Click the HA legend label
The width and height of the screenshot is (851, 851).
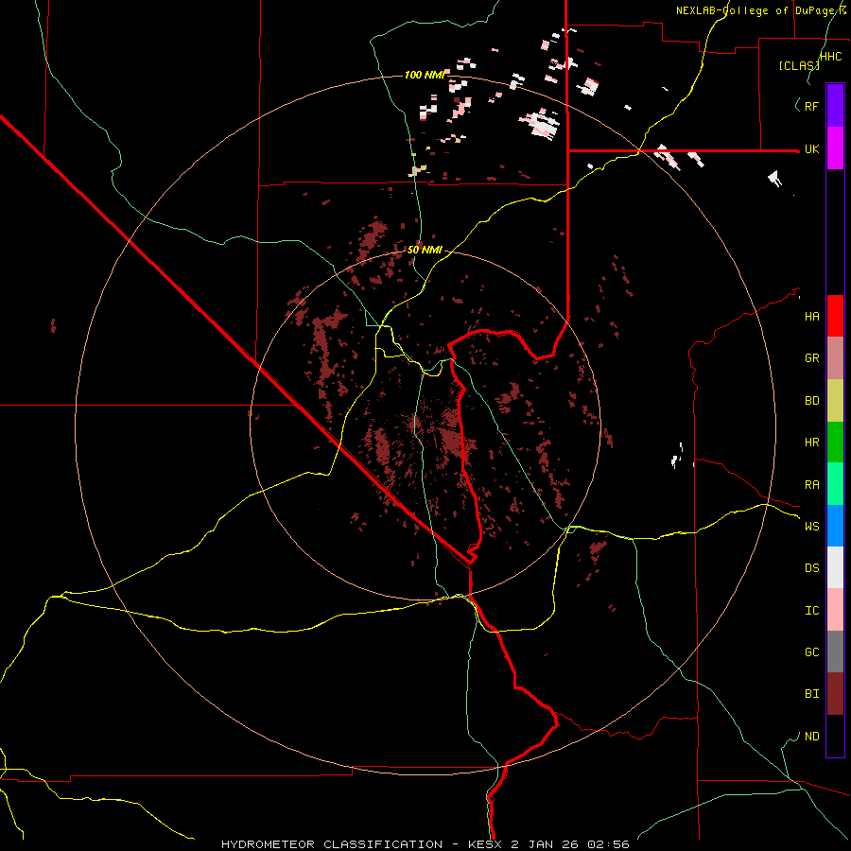811,317
